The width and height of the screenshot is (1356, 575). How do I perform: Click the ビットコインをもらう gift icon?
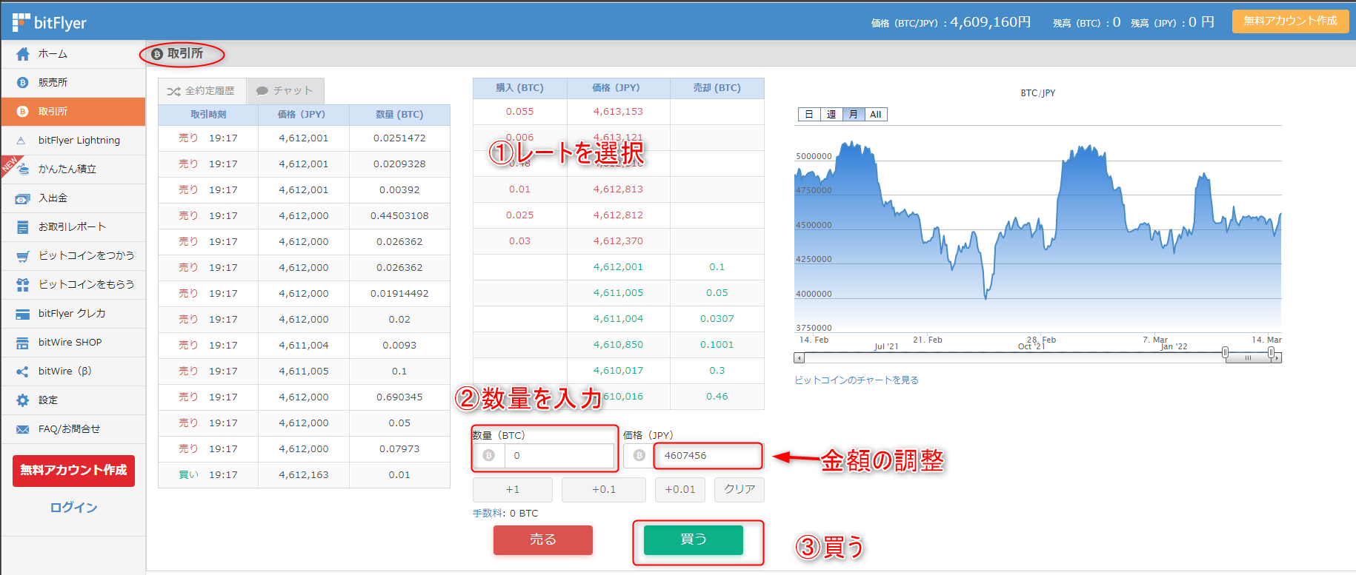click(23, 285)
